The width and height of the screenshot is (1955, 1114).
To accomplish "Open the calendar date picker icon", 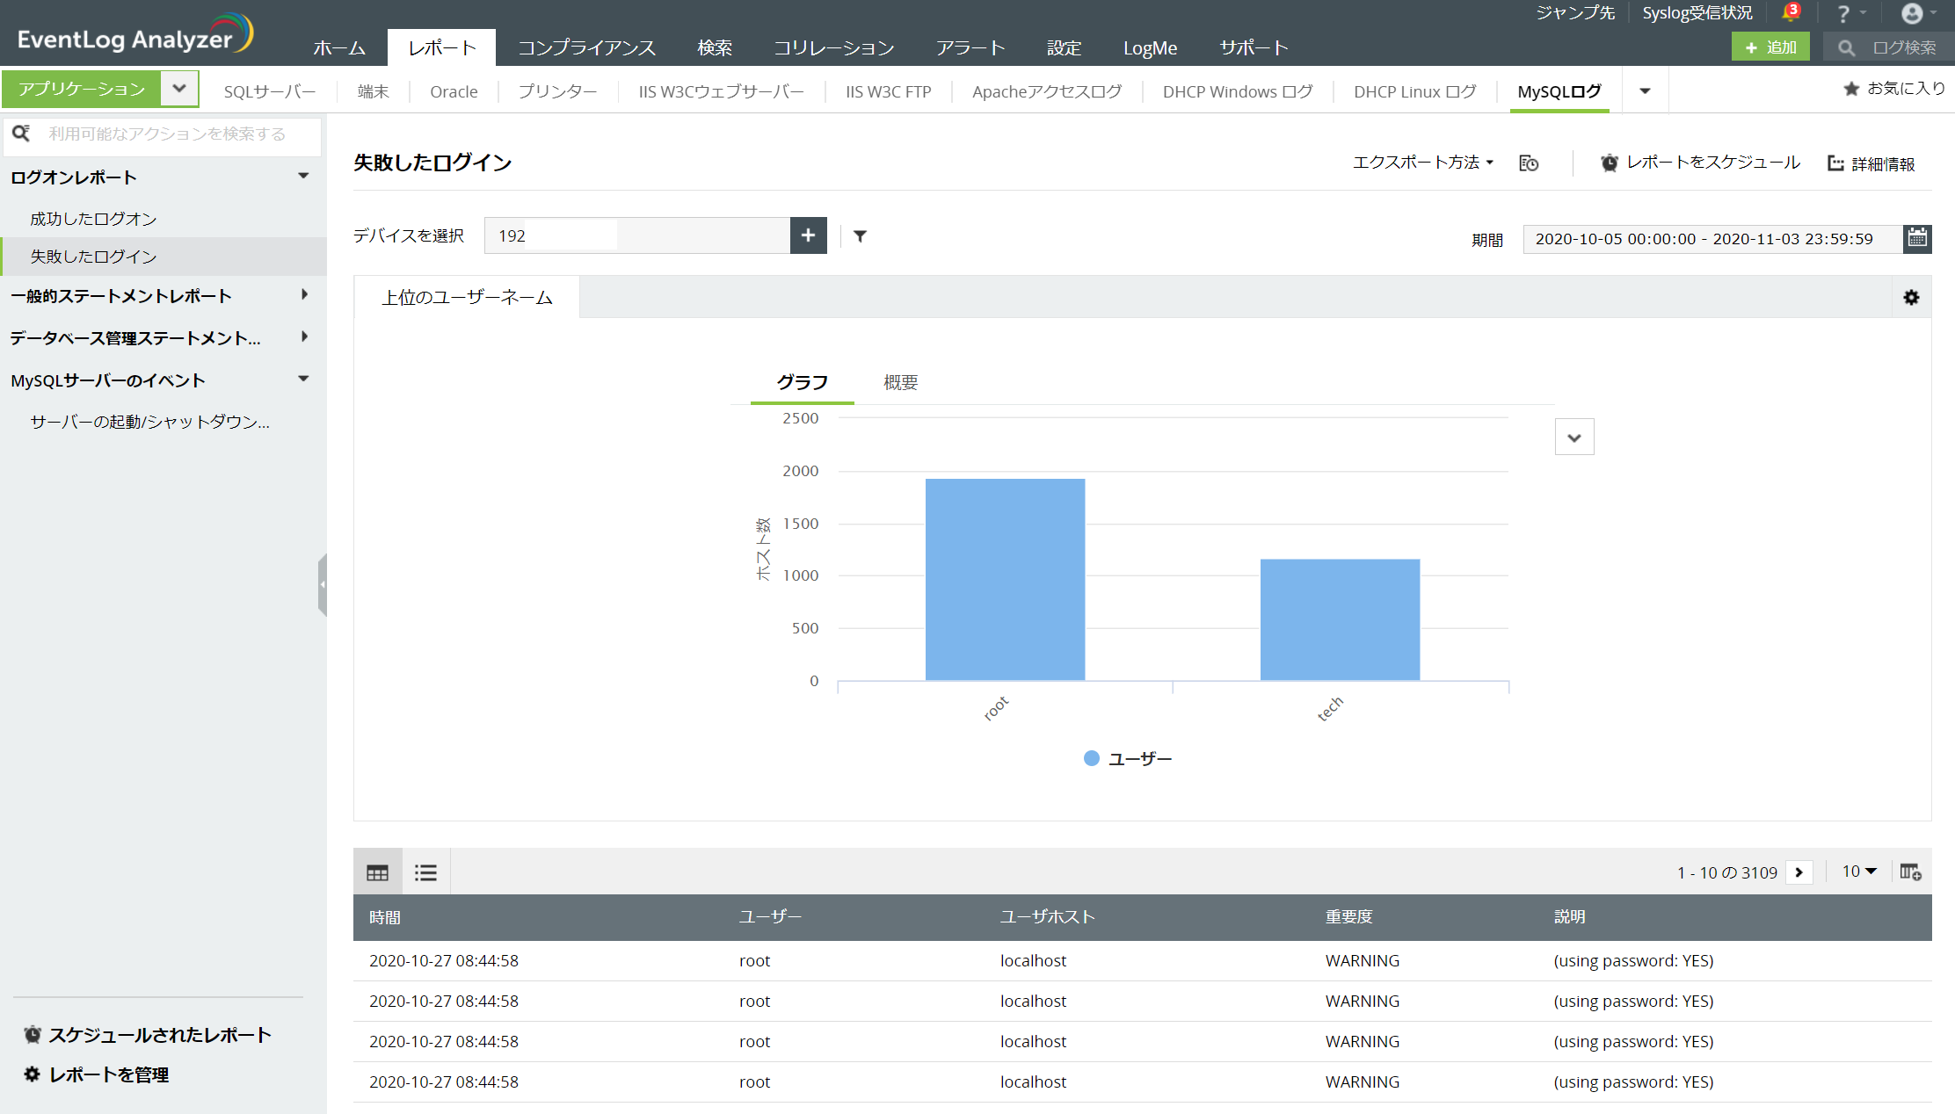I will point(1917,238).
